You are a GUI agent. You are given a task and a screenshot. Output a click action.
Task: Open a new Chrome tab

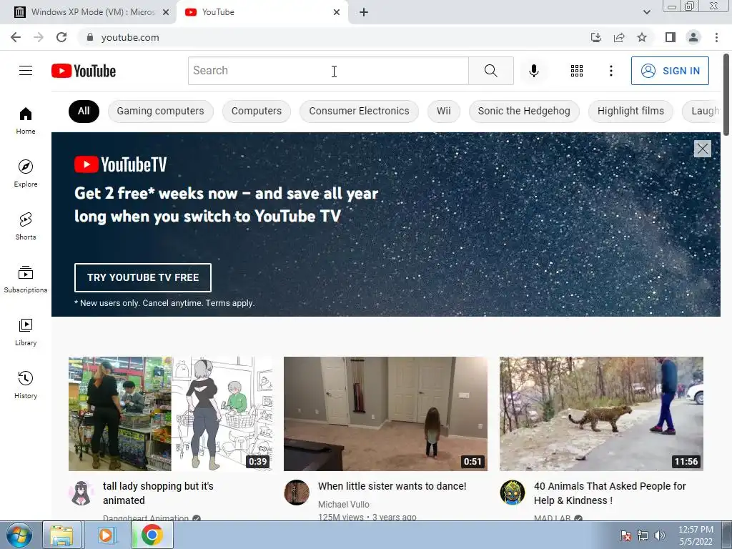tap(364, 12)
